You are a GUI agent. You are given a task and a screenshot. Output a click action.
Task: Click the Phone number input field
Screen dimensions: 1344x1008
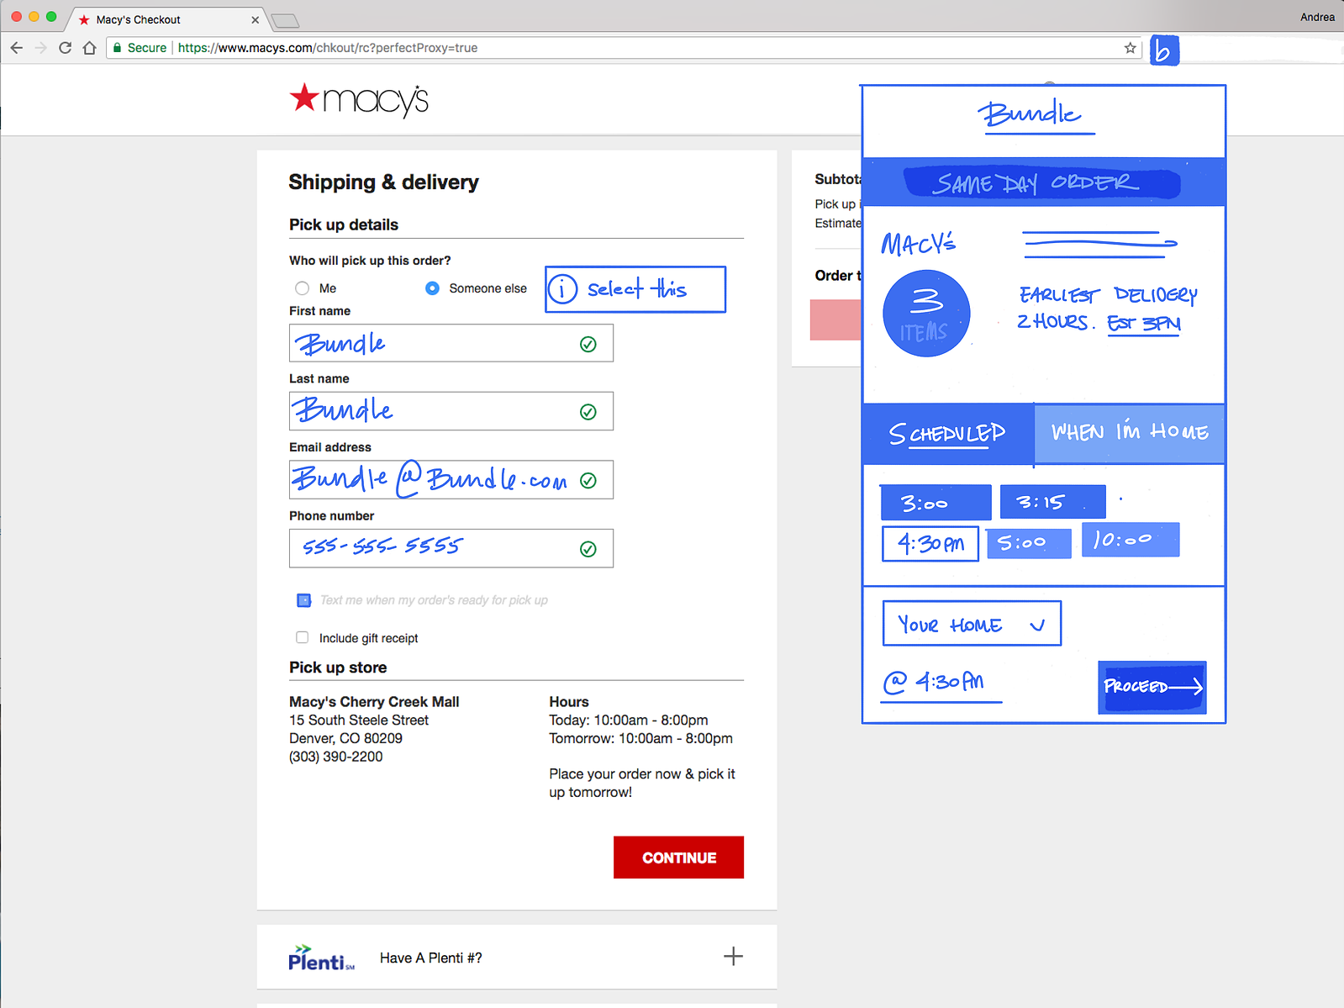click(451, 548)
